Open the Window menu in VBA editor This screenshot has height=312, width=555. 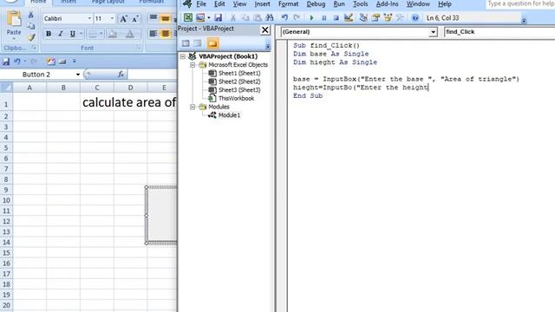(x=418, y=4)
